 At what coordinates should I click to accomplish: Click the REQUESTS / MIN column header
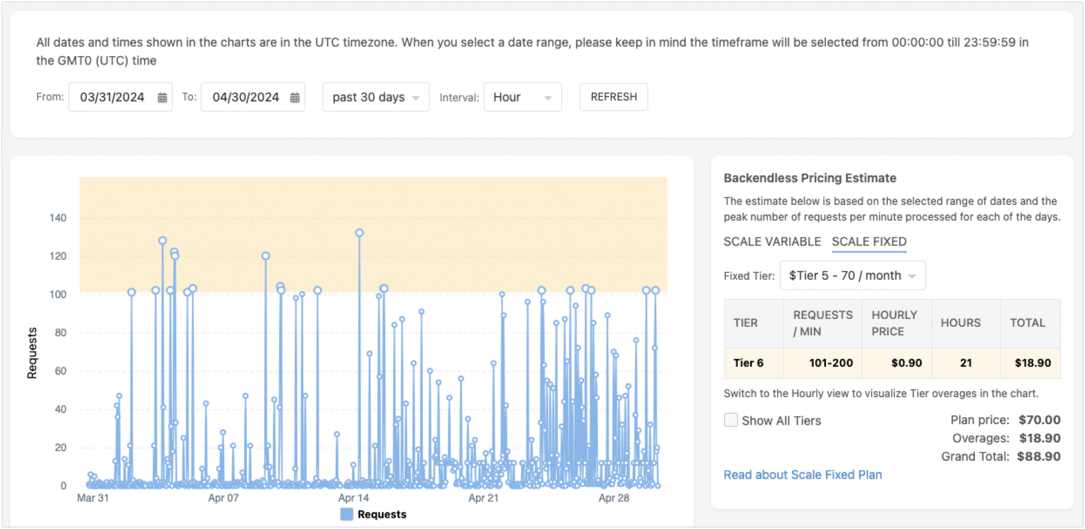point(822,323)
